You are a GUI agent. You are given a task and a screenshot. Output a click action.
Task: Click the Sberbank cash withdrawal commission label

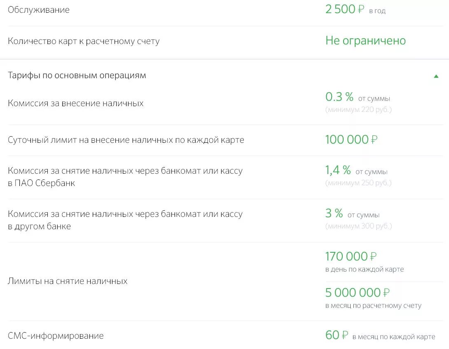[125, 177]
